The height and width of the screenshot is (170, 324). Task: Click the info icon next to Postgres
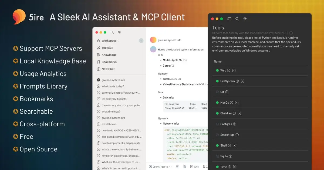click(234, 124)
